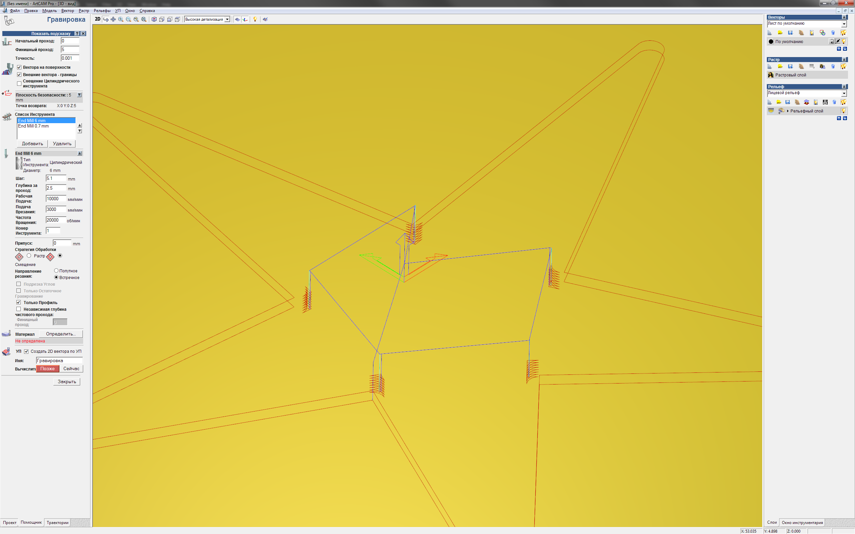Click the isometric shaded cube view icon
This screenshot has width=855, height=534.
(x=154, y=19)
